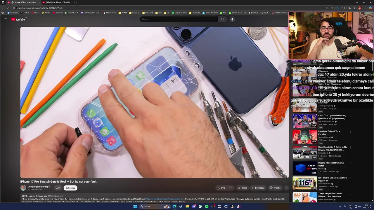The width and height of the screenshot is (374, 210).
Task: Open Twitter bookmark
Action: [25, 13]
